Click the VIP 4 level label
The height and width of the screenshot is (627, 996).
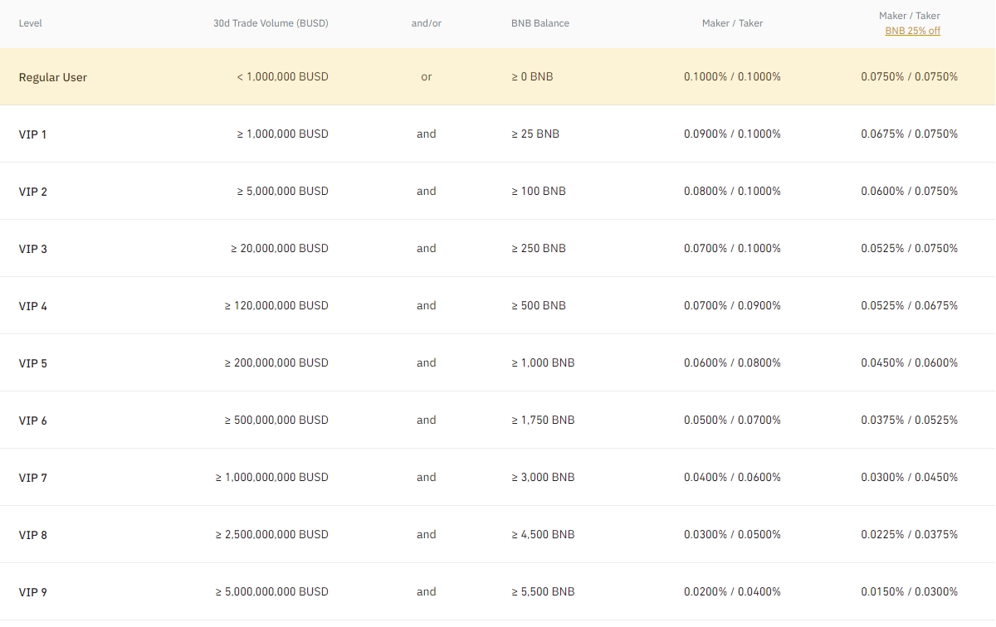coord(33,306)
